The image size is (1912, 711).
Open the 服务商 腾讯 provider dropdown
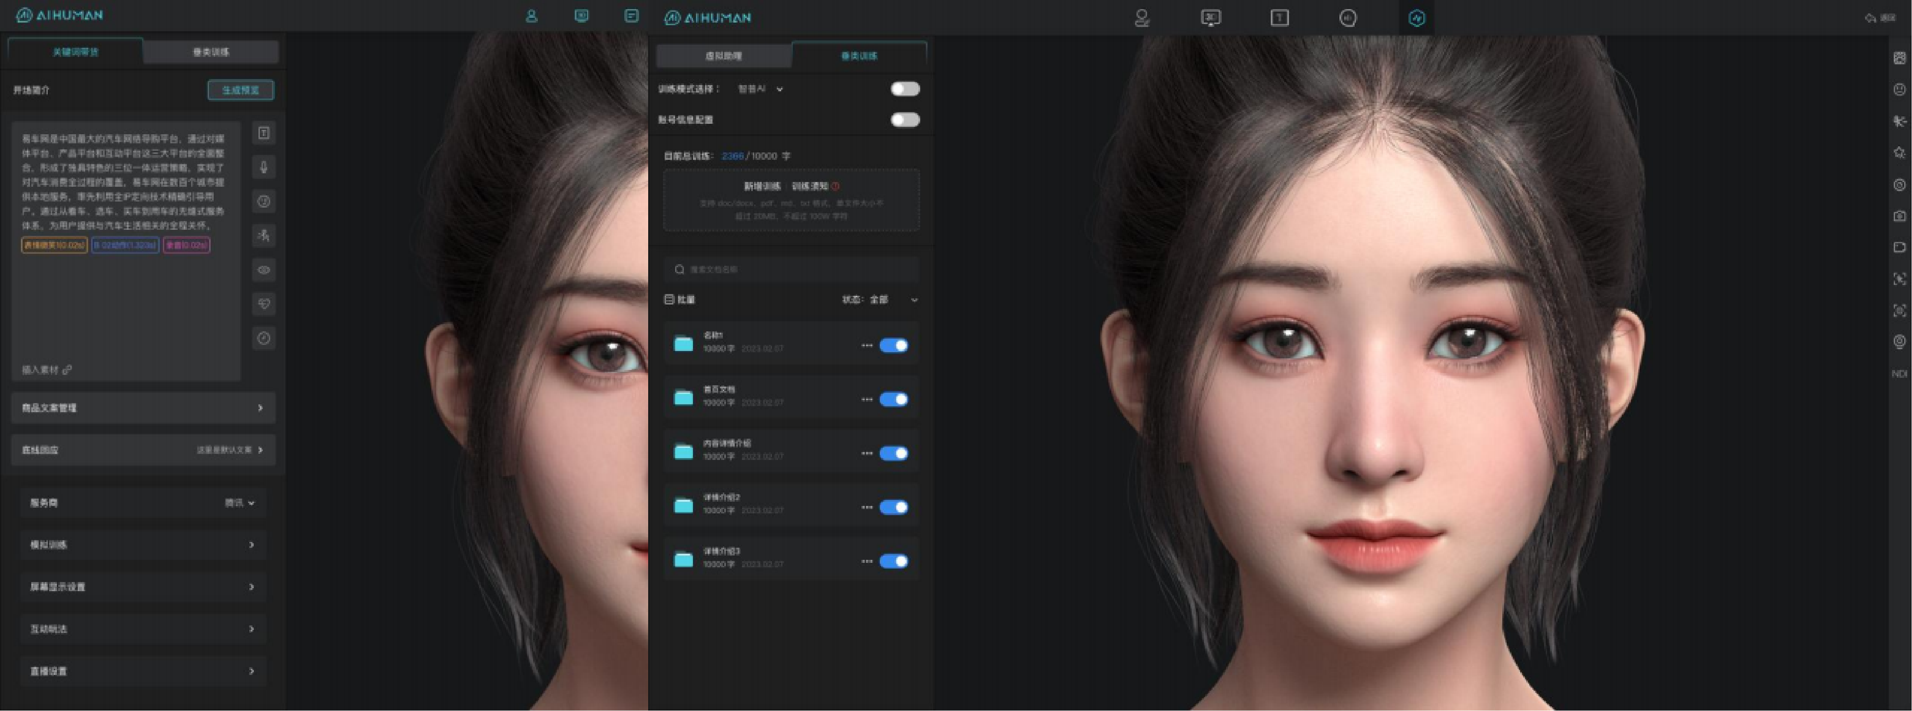[x=240, y=503]
